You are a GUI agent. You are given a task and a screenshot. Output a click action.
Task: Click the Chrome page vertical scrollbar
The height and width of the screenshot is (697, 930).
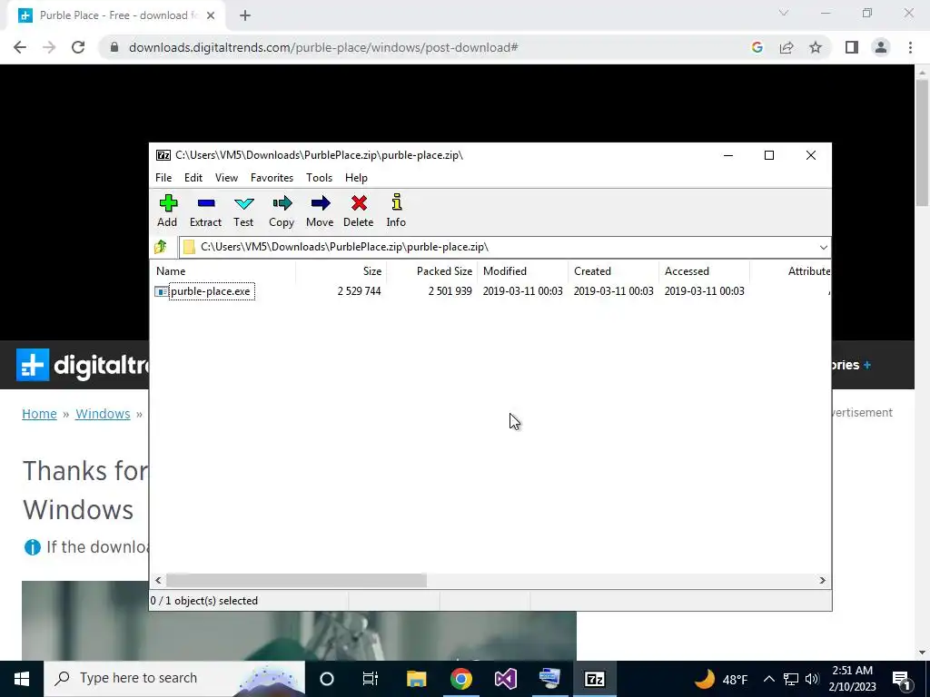tap(922, 142)
